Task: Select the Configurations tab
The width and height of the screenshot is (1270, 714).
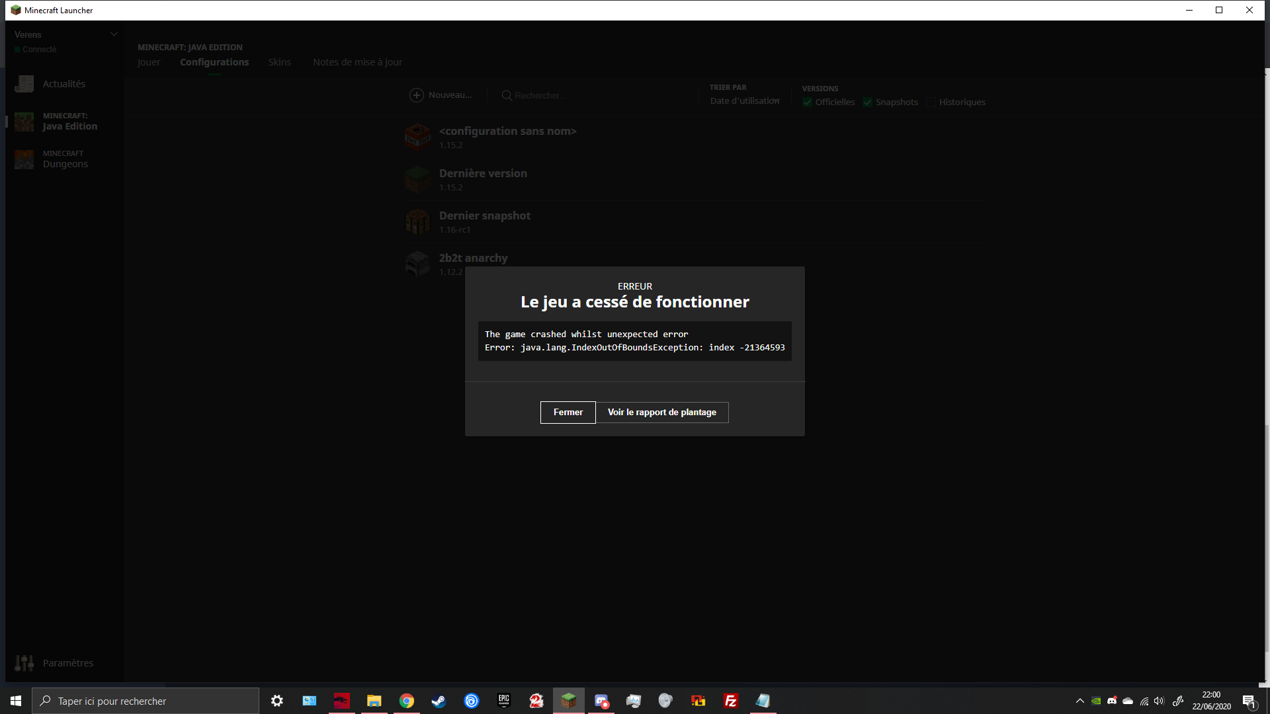Action: pyautogui.click(x=214, y=62)
